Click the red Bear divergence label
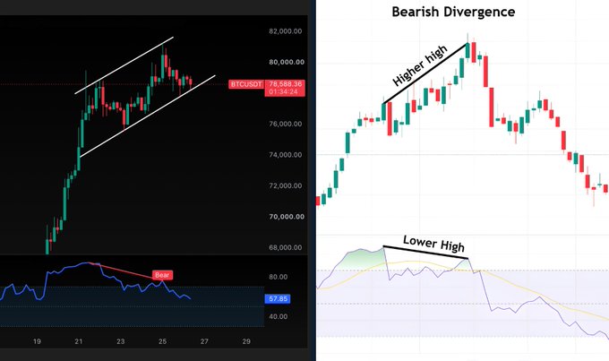This screenshot has height=361, width=609. pos(162,275)
